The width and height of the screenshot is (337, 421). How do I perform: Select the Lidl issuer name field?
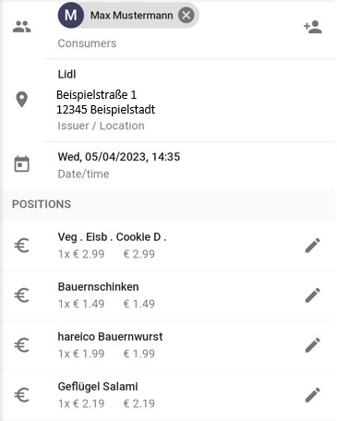click(x=66, y=74)
